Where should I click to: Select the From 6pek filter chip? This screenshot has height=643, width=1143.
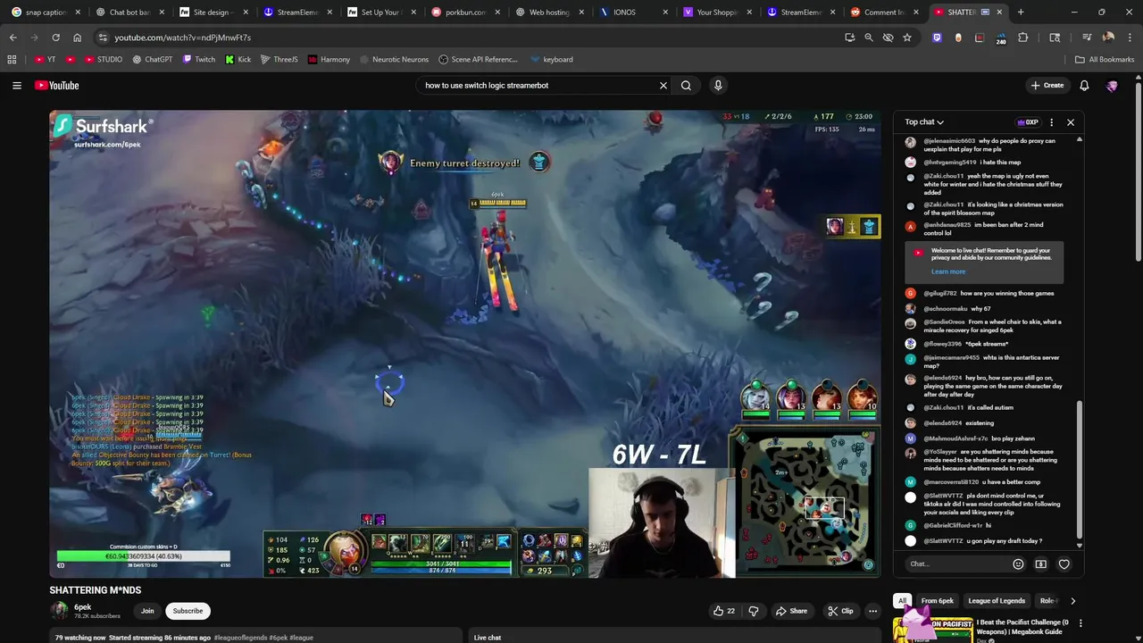[x=938, y=601]
